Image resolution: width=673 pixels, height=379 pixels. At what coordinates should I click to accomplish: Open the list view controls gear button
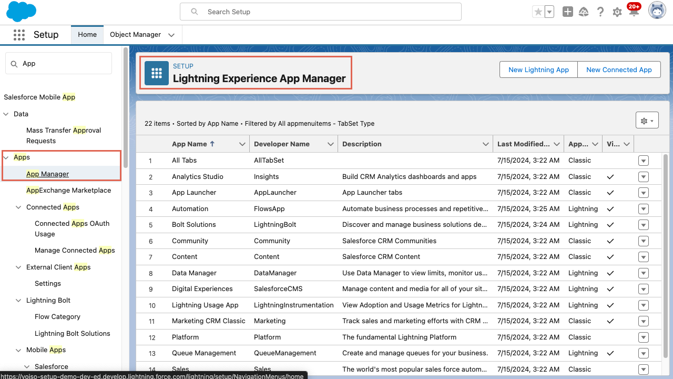(x=647, y=121)
